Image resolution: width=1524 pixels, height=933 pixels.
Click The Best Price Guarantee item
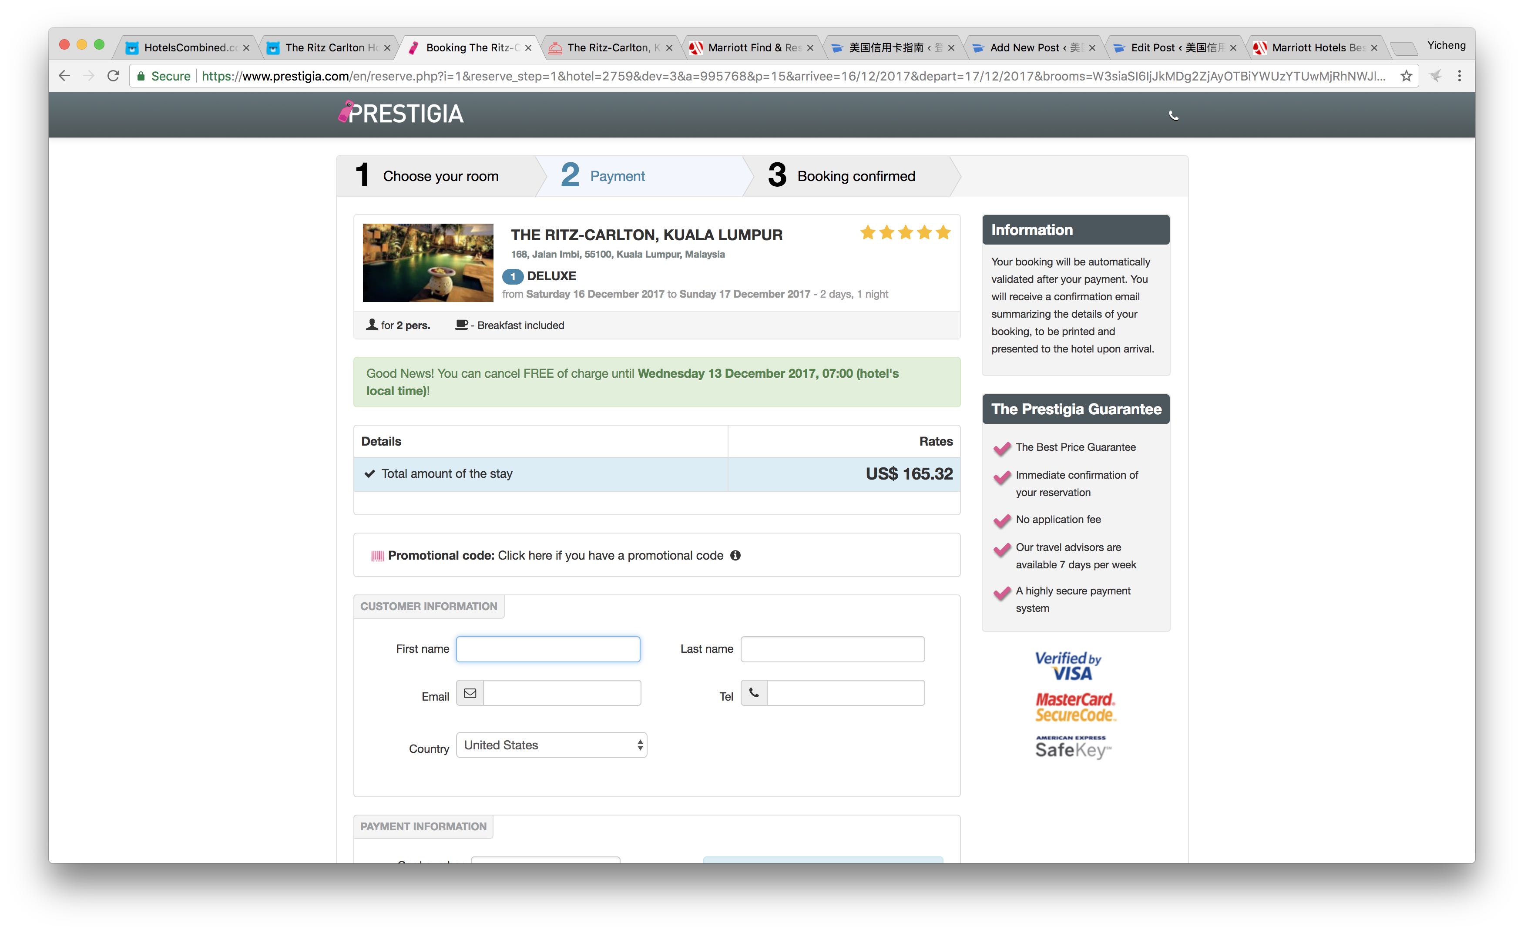1076,447
